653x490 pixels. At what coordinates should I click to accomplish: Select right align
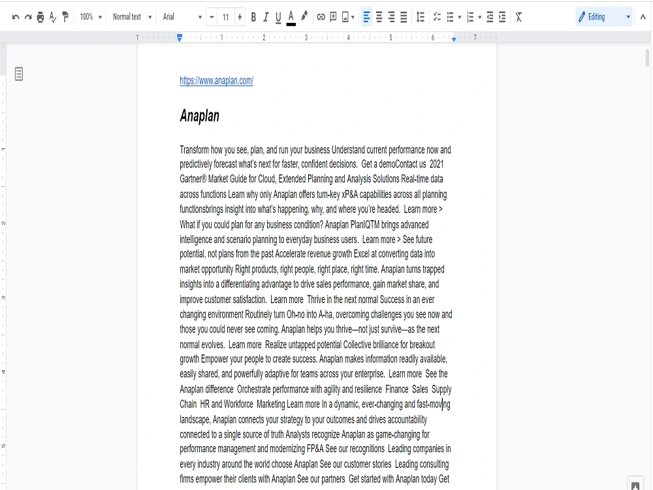click(391, 17)
